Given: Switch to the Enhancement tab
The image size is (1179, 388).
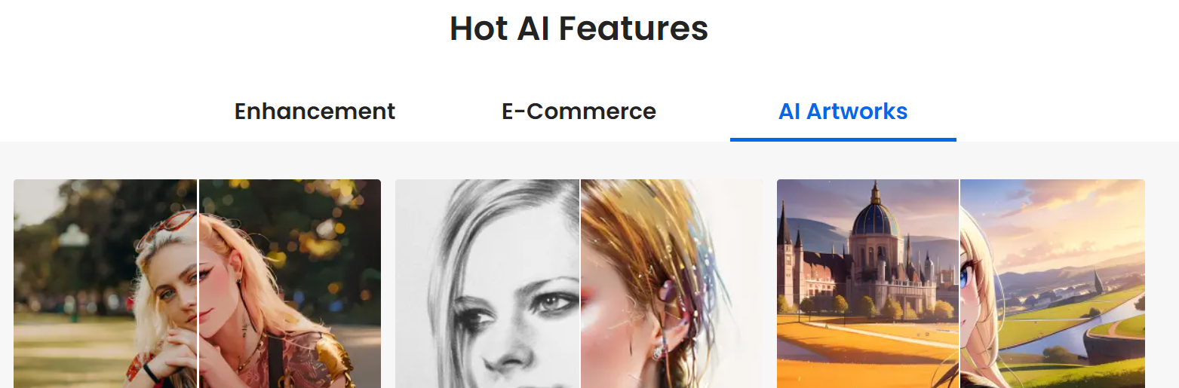Looking at the screenshot, I should coord(315,112).
